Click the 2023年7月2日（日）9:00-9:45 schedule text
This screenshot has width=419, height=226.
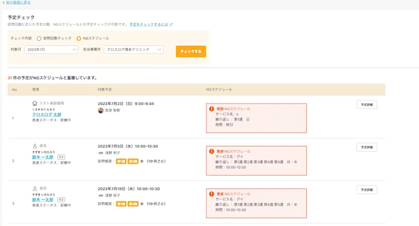pyautogui.click(x=126, y=104)
